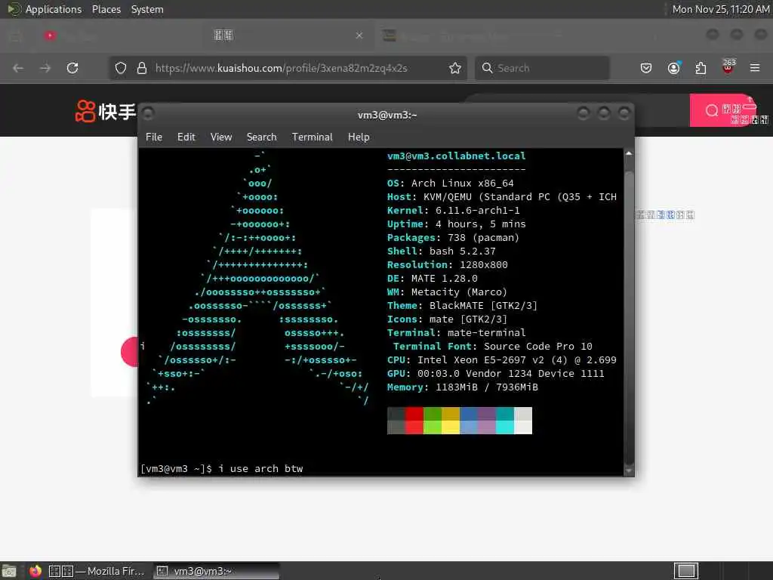Click the vm3@vm3.collabnet.local header text
773x580 pixels.
(x=456, y=156)
